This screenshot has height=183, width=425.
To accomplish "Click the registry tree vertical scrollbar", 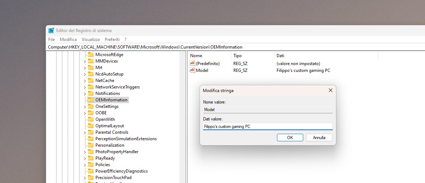I will tap(183, 117).
